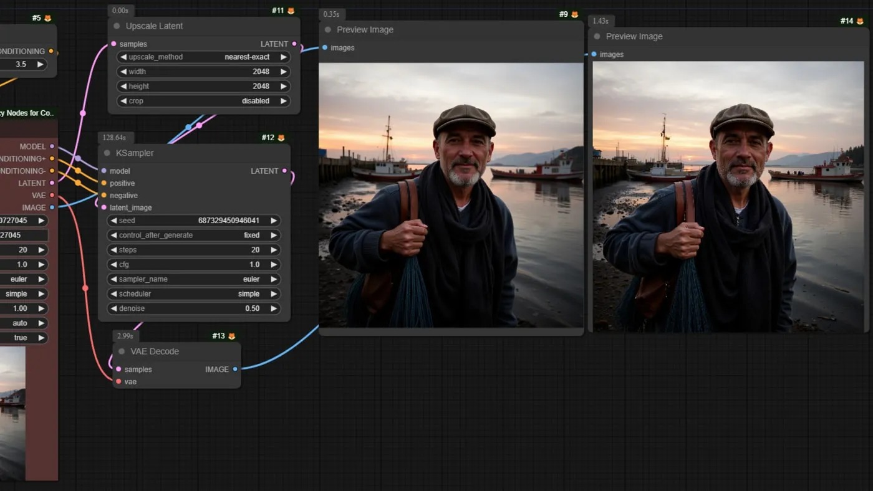Increase the KSampler steps value with right arrow
873x491 pixels.
pyautogui.click(x=274, y=250)
